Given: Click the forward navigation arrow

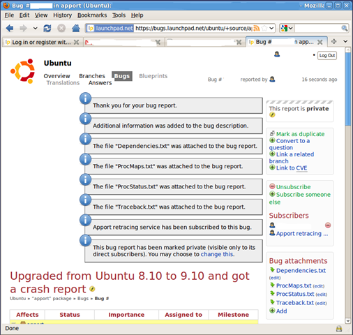Looking at the screenshot, I should (23, 29).
